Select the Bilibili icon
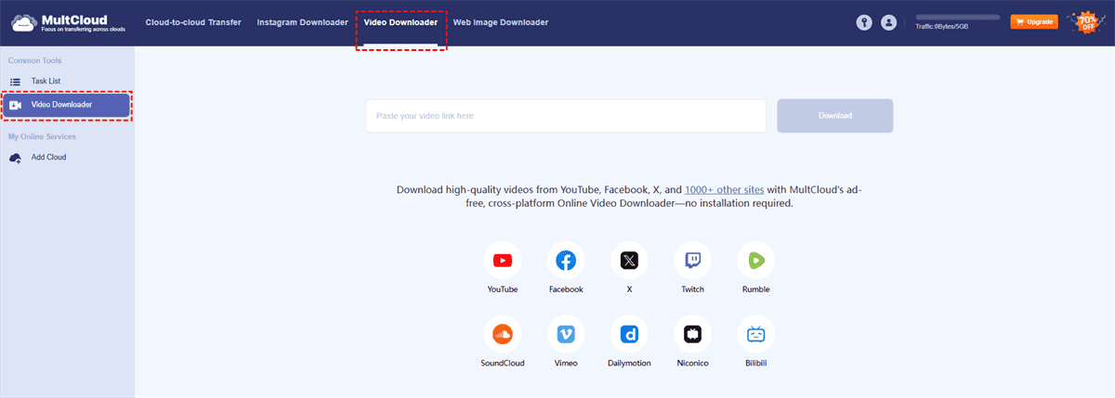 (x=755, y=335)
